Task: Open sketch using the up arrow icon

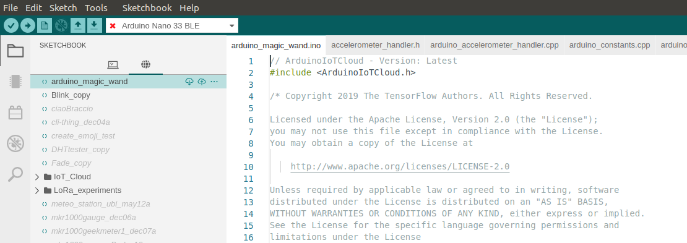Action: tap(77, 25)
